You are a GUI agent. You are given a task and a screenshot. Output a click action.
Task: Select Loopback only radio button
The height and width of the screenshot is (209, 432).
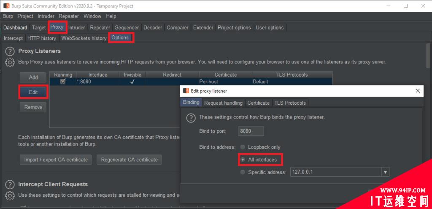(243, 147)
